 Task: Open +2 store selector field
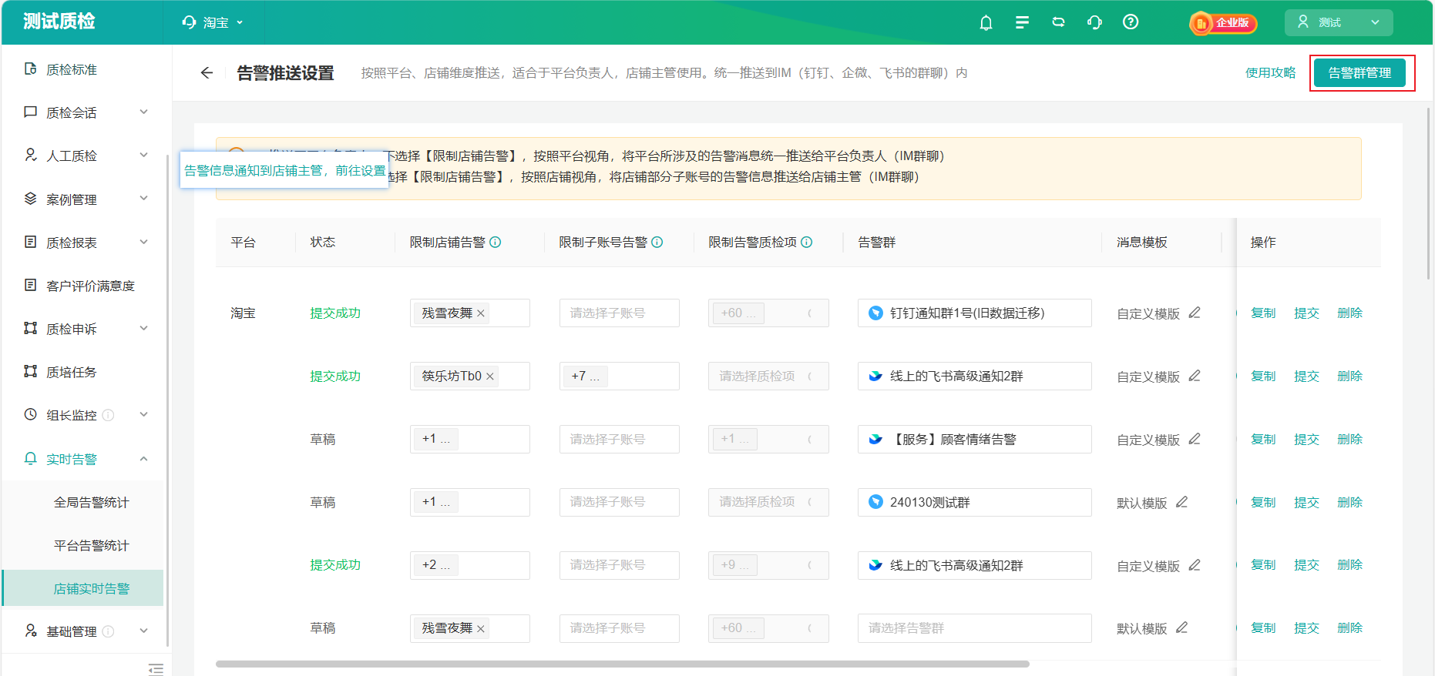(x=470, y=565)
